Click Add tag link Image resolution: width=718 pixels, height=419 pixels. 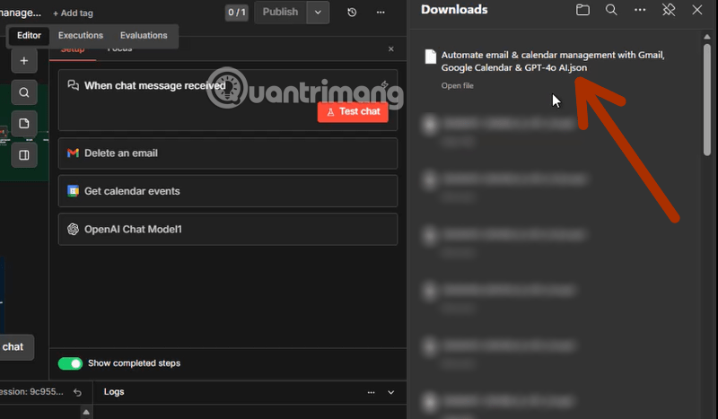73,13
